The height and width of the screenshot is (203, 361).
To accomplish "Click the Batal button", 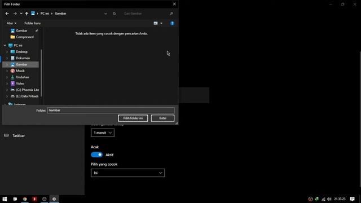I will (162, 118).
